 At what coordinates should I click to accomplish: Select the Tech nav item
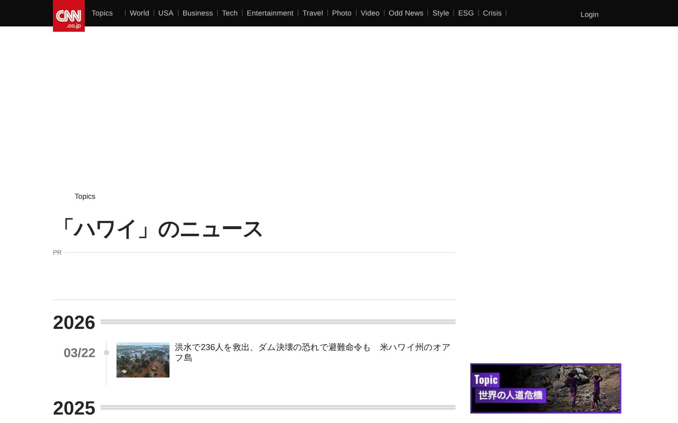(230, 13)
